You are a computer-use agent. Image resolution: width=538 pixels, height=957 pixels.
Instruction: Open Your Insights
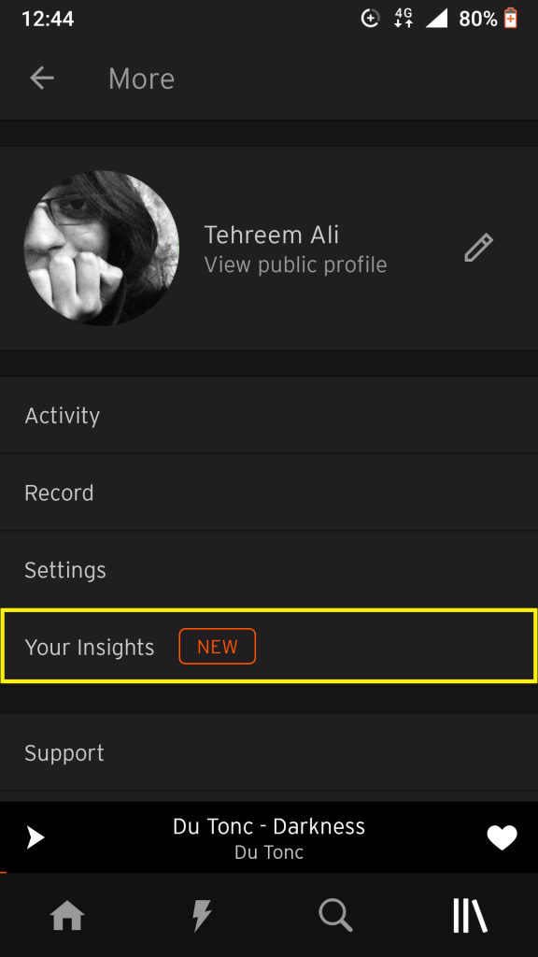90,646
